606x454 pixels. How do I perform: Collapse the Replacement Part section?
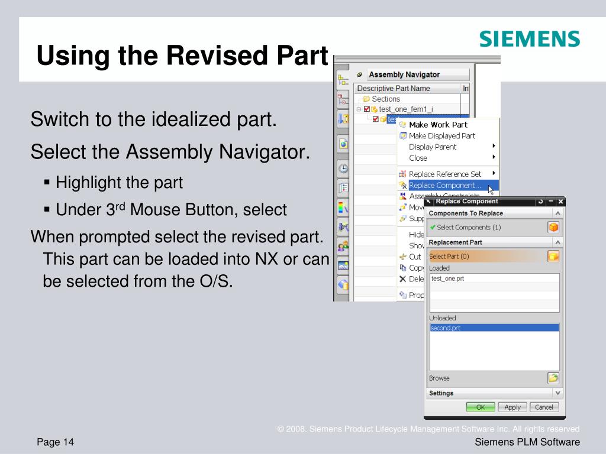[557, 242]
